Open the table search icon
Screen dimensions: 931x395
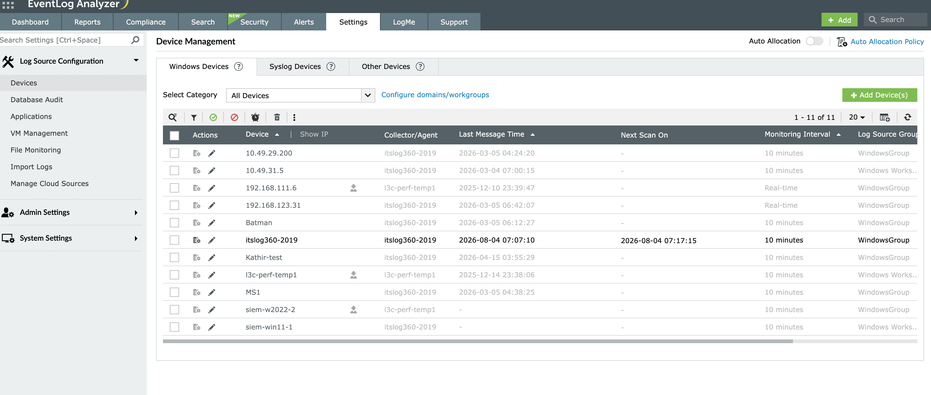click(x=172, y=117)
